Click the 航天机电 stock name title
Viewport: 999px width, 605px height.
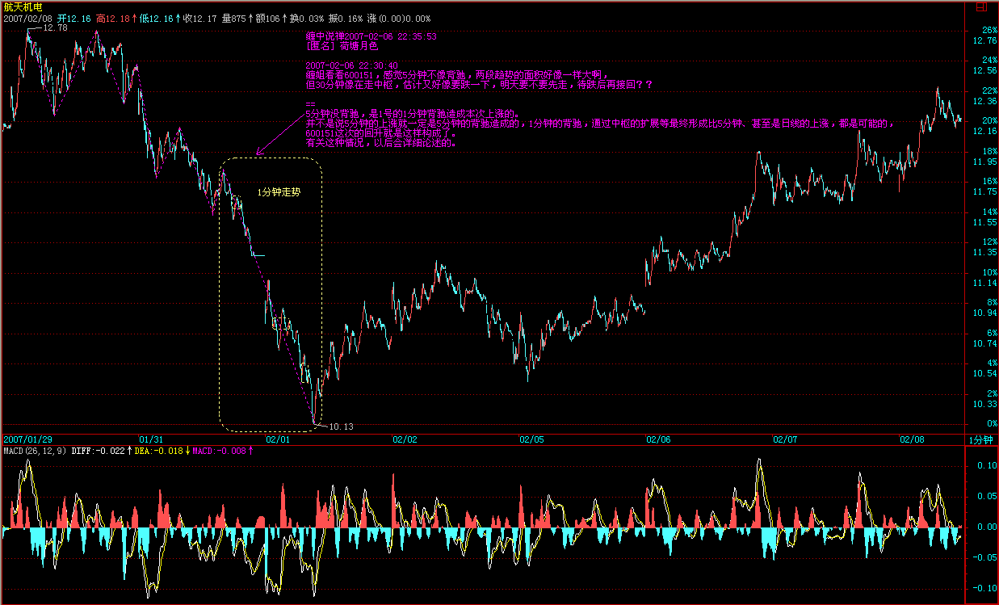click(x=22, y=6)
